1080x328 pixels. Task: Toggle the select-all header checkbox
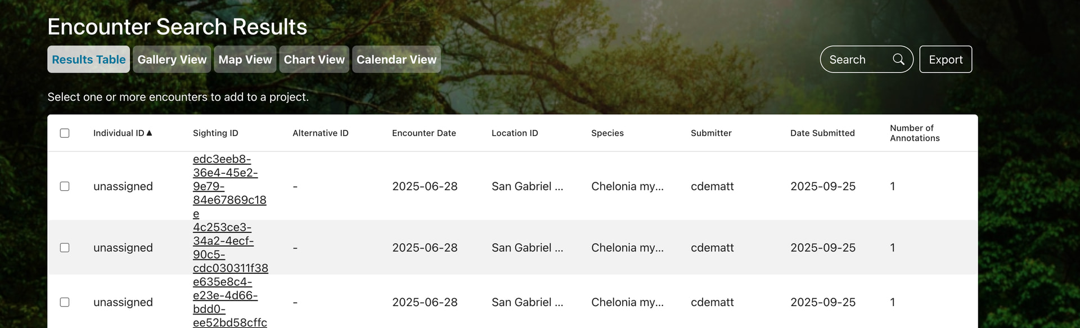[x=65, y=133]
